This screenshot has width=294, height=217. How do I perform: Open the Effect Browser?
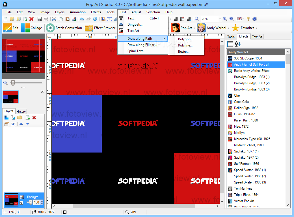pyautogui.click(x=100, y=28)
